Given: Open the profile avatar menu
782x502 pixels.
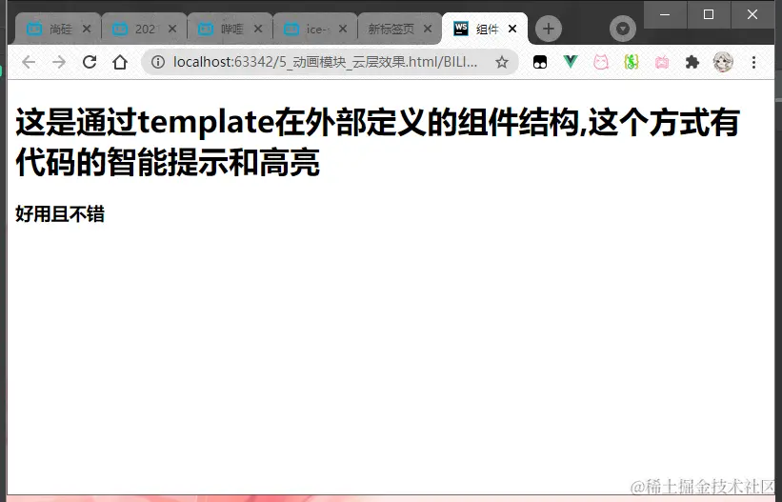Looking at the screenshot, I should point(723,62).
